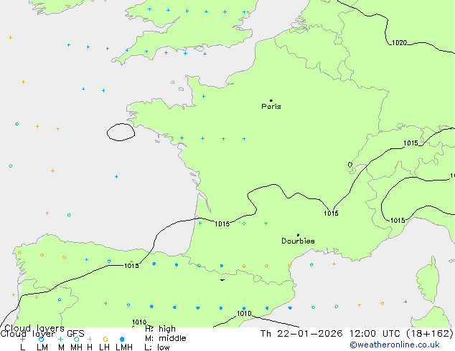
Task: Click the green cross M legend symbol
Action: [x=60, y=339]
